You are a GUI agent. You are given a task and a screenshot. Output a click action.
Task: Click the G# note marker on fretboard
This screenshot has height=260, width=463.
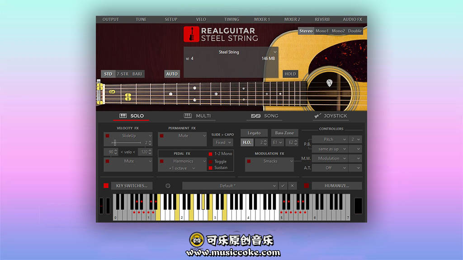[x=112, y=92]
